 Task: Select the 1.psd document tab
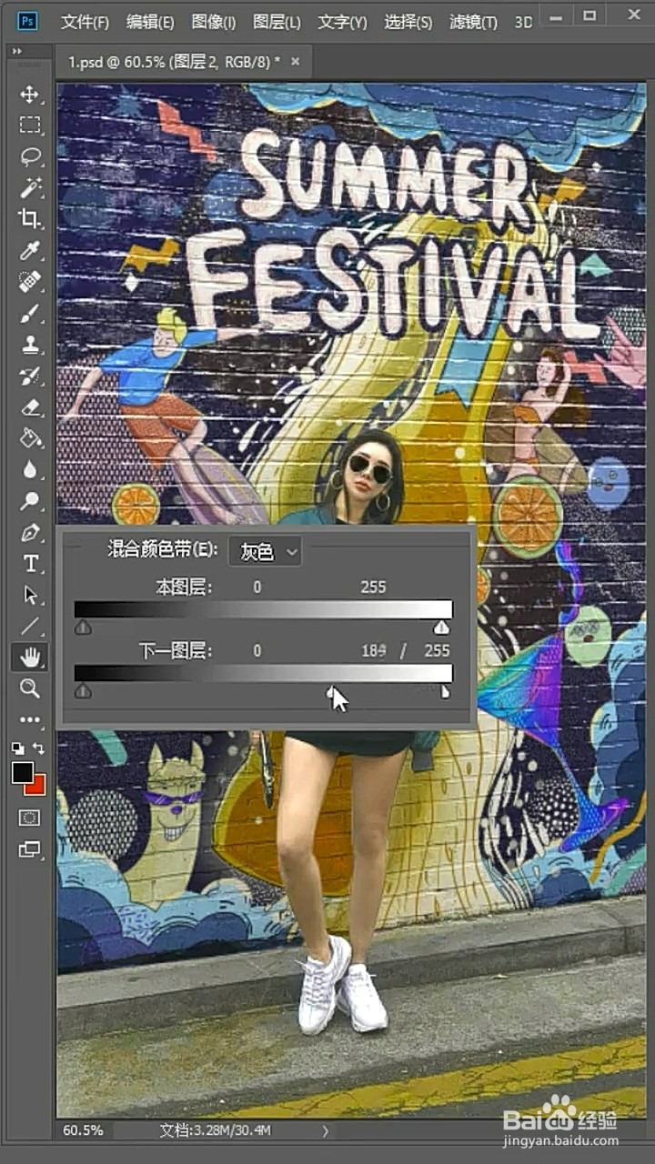pyautogui.click(x=173, y=62)
